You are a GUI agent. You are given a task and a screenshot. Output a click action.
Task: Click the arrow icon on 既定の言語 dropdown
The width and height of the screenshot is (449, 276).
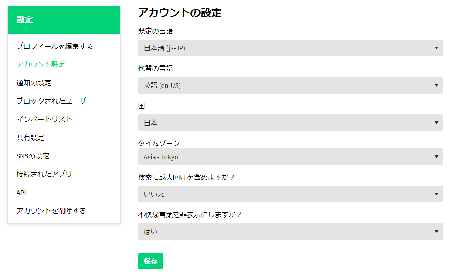(436, 48)
